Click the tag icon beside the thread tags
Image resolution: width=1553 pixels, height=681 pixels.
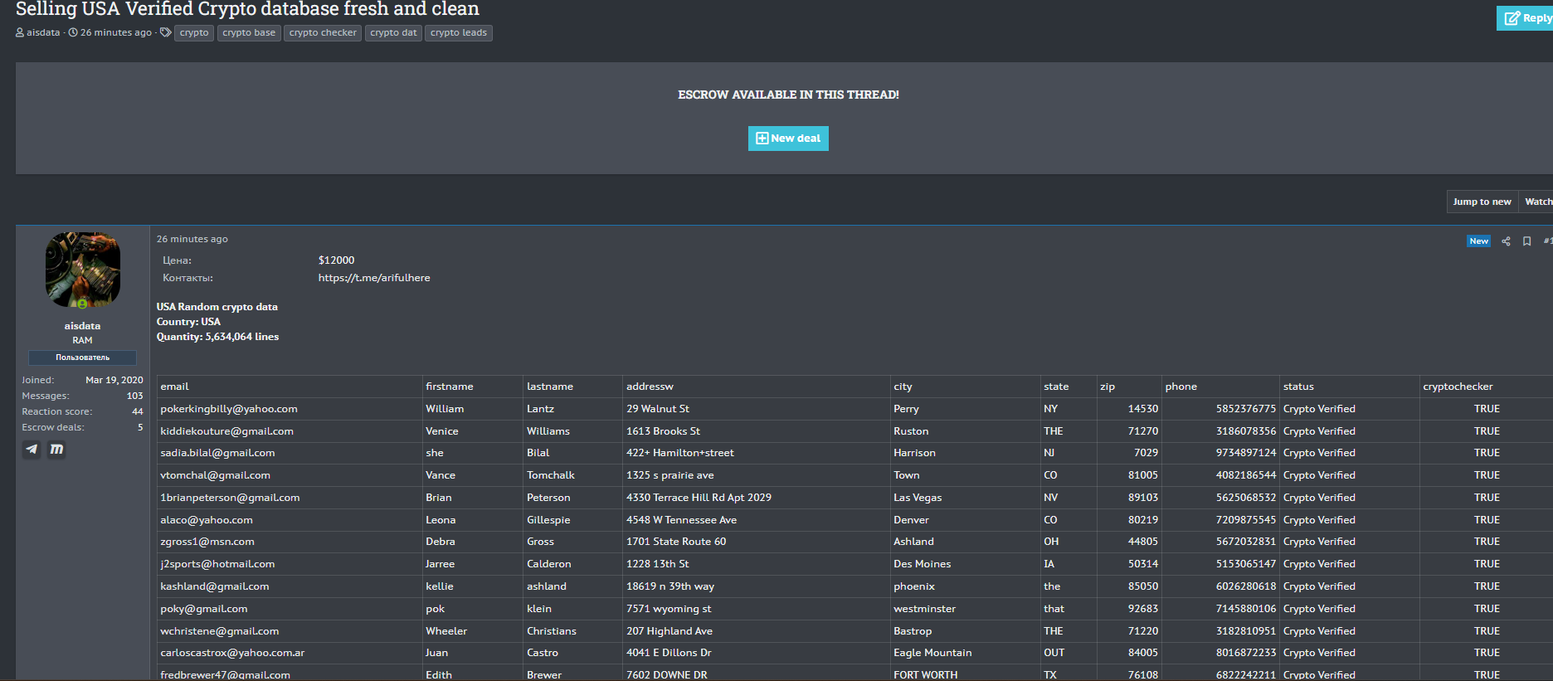(166, 32)
